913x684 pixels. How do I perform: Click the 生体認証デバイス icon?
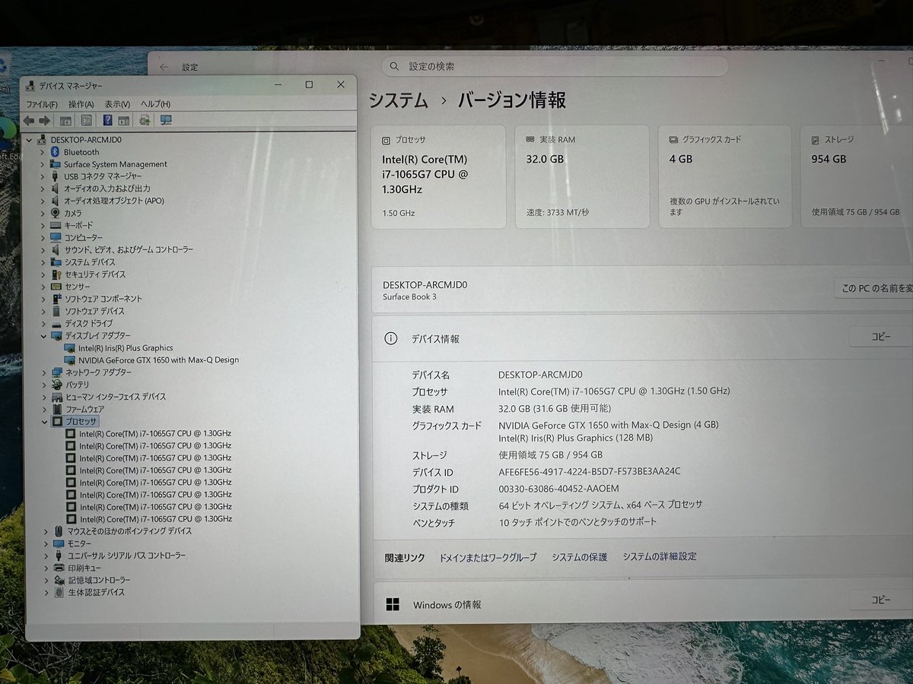tap(59, 592)
